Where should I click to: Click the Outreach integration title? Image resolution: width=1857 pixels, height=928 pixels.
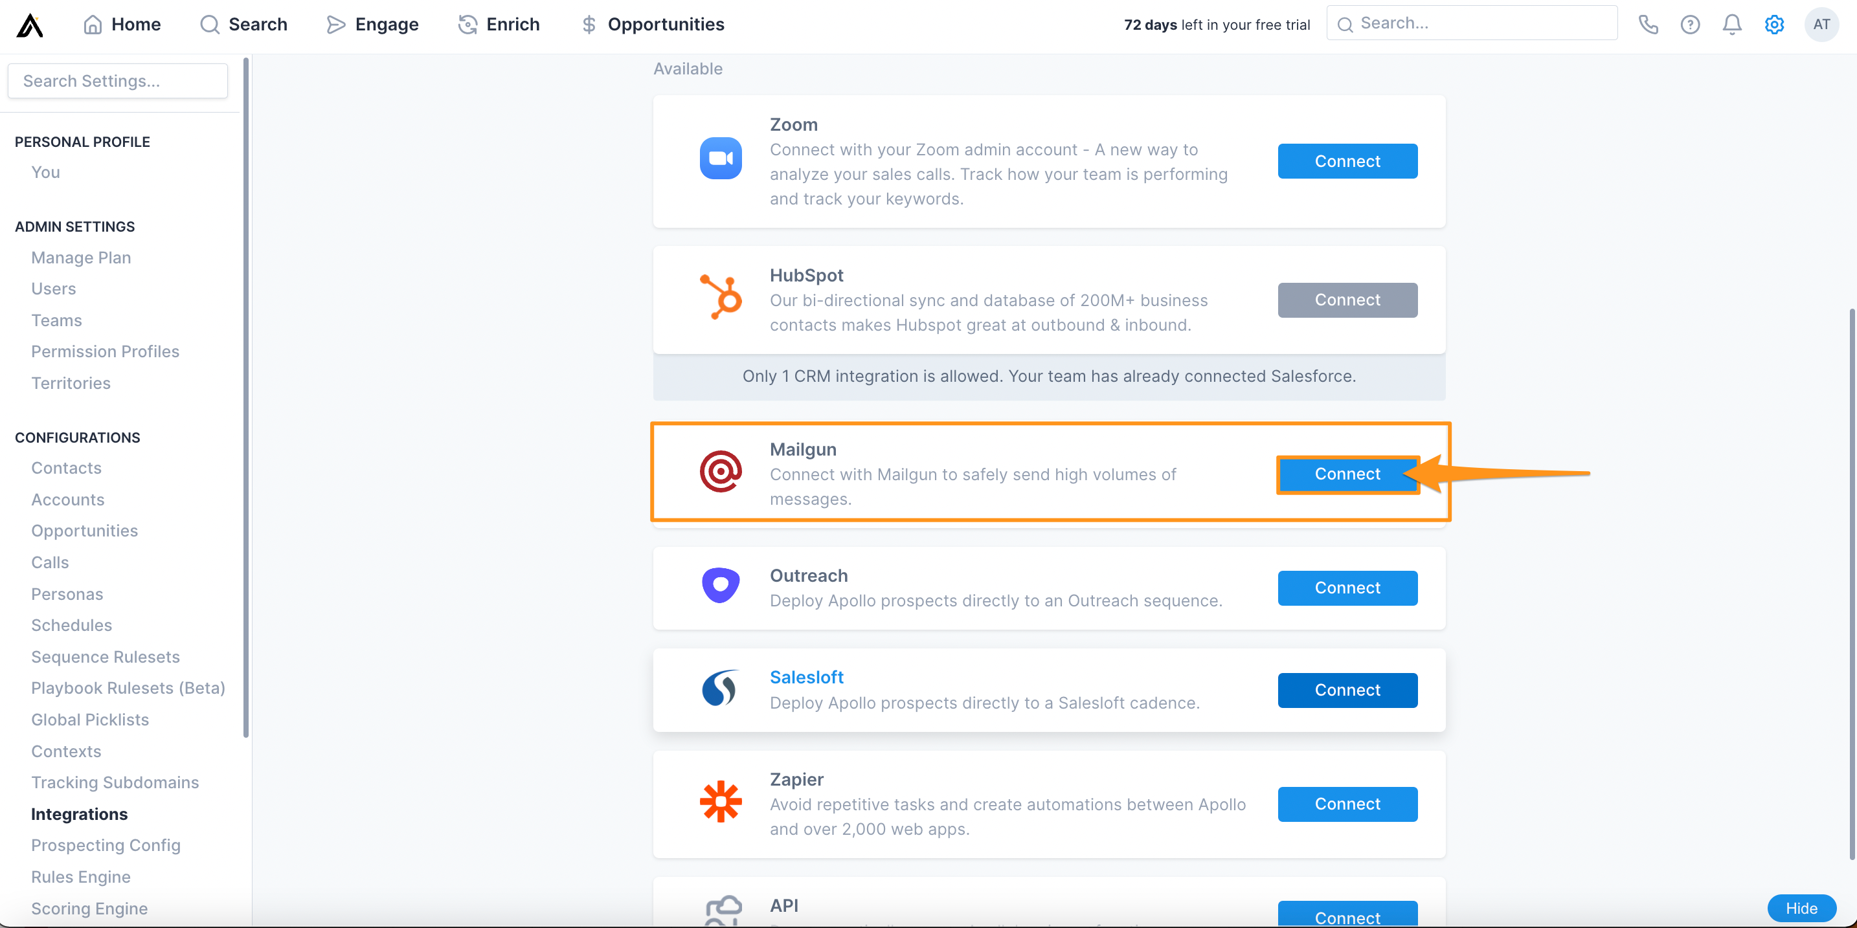pos(809,576)
